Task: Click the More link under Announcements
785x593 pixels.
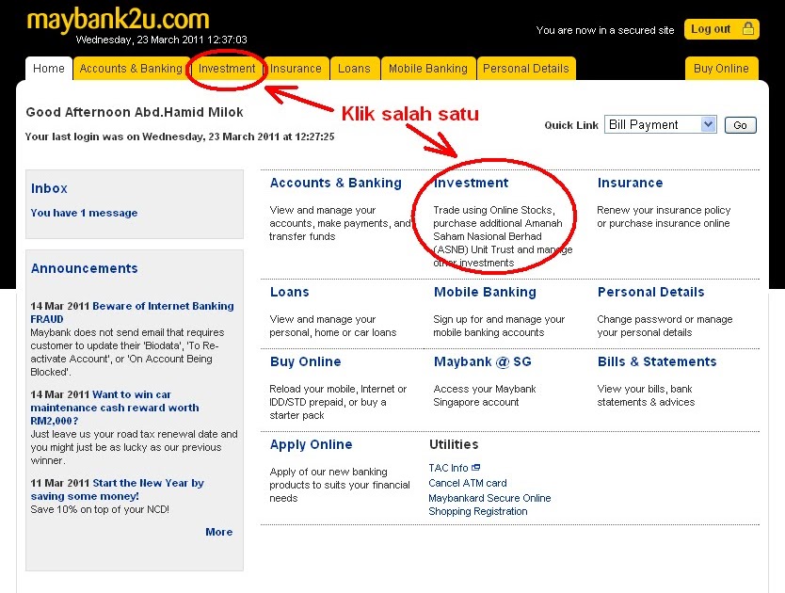Action: point(218,532)
